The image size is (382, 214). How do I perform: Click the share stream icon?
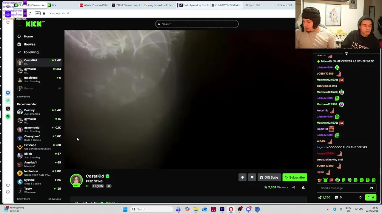click(x=294, y=187)
